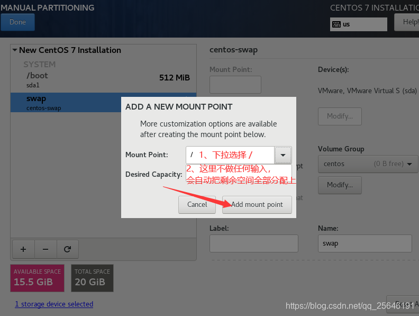The image size is (419, 316).
Task: Open the Mount Point dropdown arrow in dialog
Action: tap(283, 155)
